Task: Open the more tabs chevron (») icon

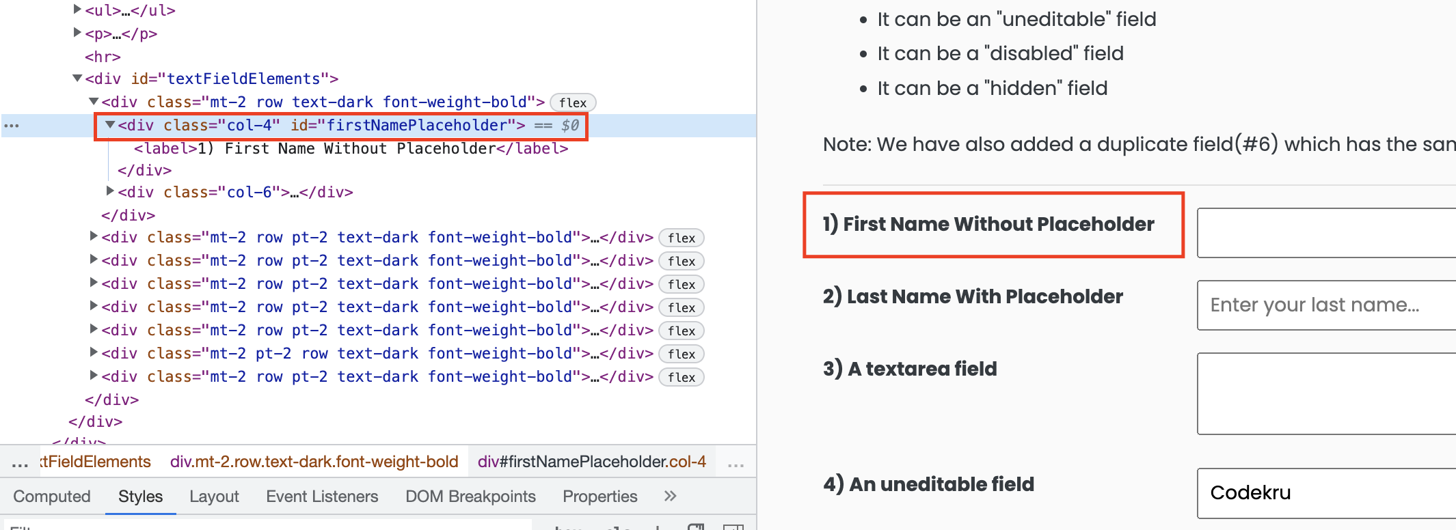Action: coord(669,497)
